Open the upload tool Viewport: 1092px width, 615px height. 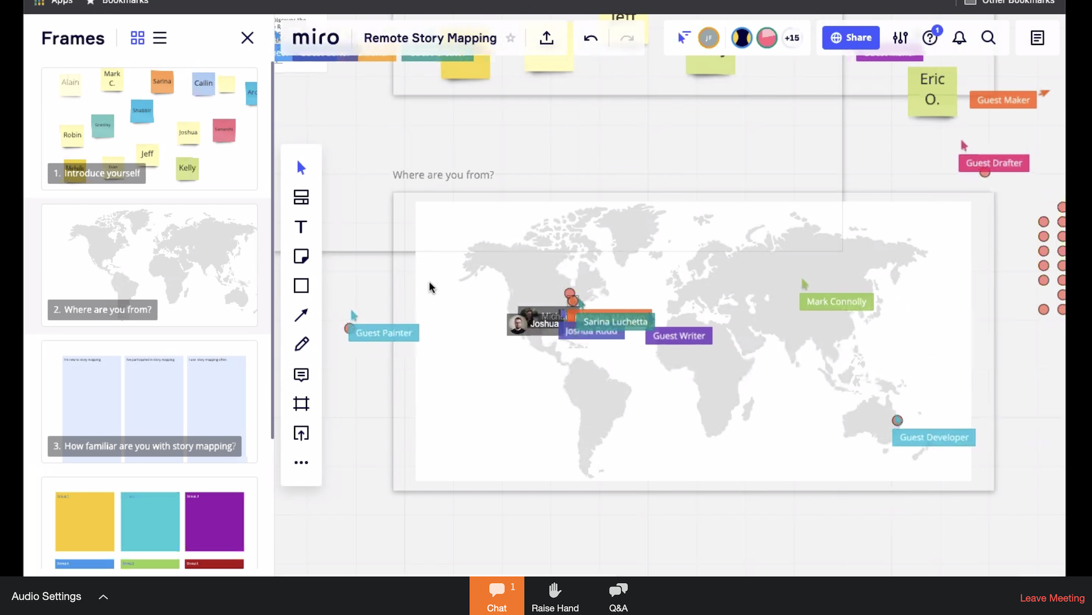point(301,434)
